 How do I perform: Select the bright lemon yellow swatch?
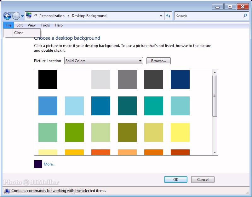pos(180,132)
